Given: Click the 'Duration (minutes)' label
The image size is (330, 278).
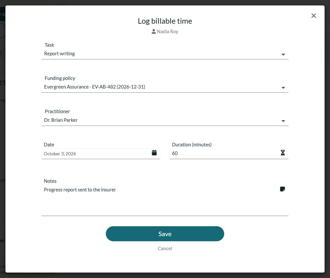Looking at the screenshot, I should pos(192,145).
